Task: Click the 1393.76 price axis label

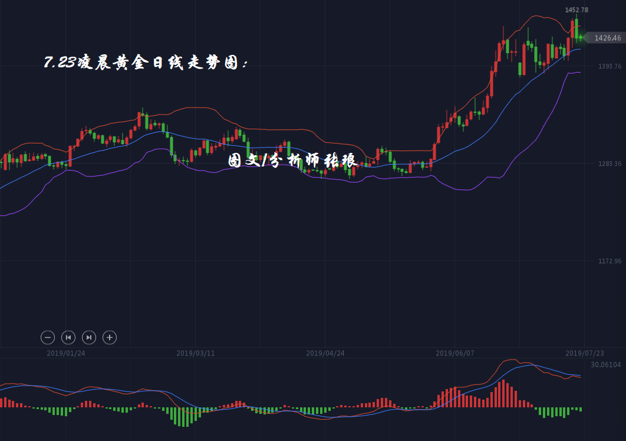Action: [609, 66]
